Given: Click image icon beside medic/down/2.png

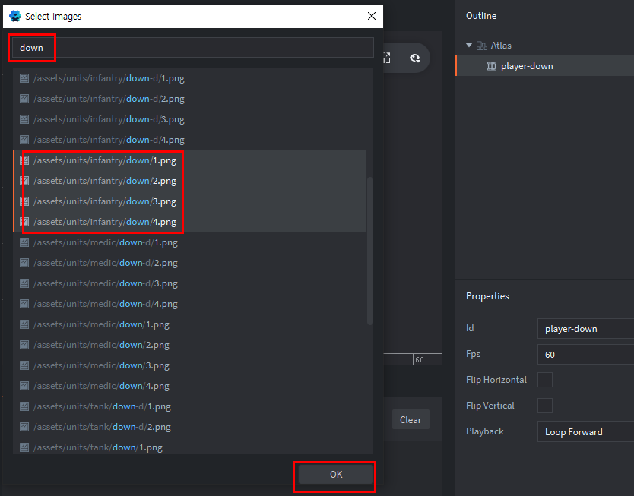Looking at the screenshot, I should (24, 345).
